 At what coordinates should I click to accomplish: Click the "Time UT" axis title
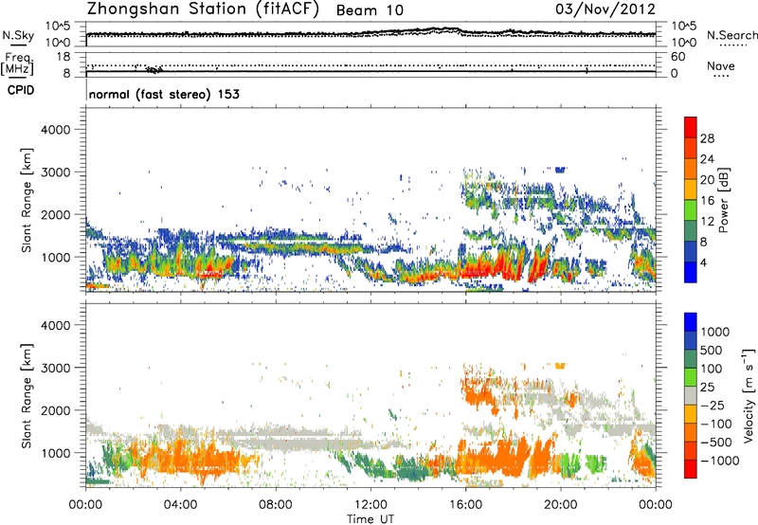370,519
